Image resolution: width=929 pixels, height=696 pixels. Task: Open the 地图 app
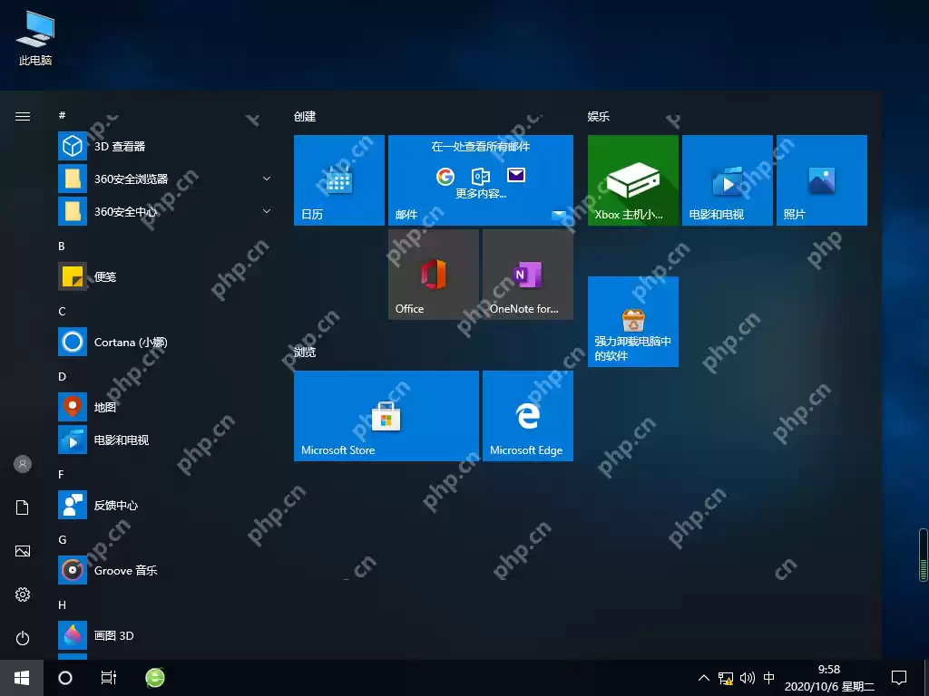104,407
